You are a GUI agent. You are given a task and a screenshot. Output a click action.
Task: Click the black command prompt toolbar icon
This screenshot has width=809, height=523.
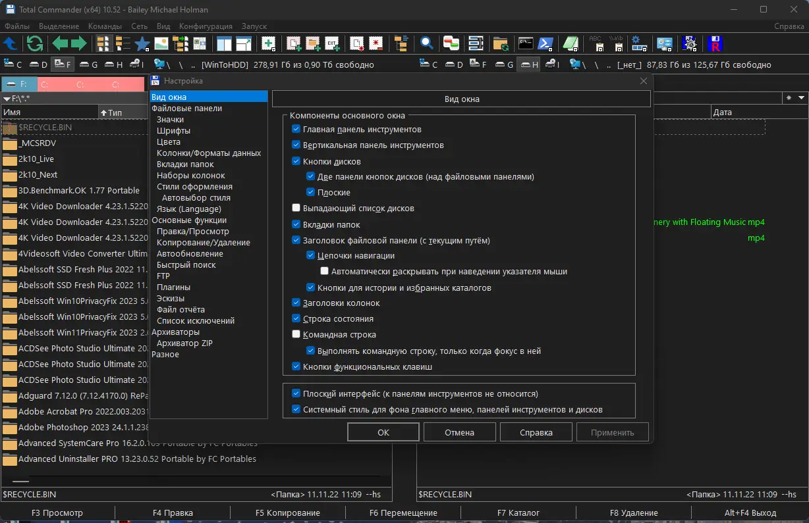(525, 44)
